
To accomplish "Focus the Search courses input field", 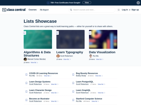I will [92, 10].
